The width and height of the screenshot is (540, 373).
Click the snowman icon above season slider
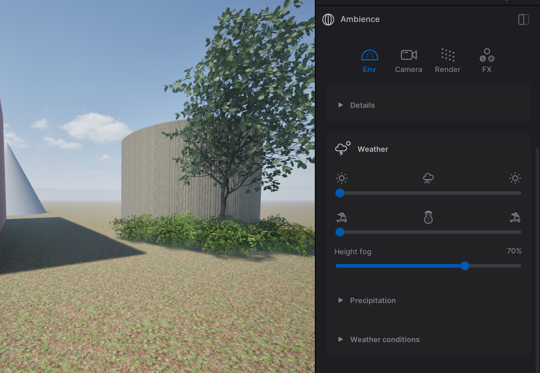tap(428, 217)
